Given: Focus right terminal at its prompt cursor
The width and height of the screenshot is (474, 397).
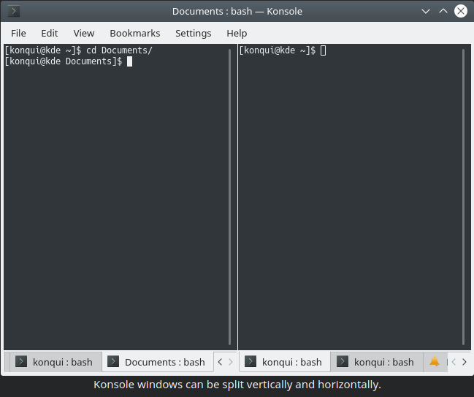Looking at the screenshot, I should tap(323, 50).
